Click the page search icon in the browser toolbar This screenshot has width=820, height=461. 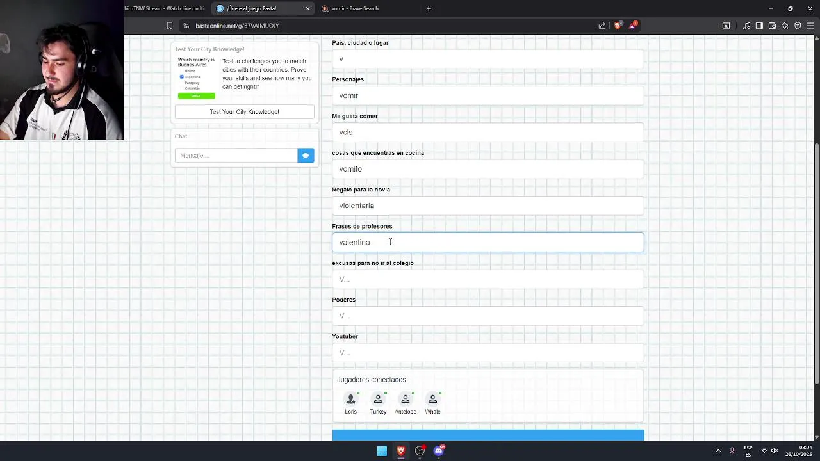(726, 26)
